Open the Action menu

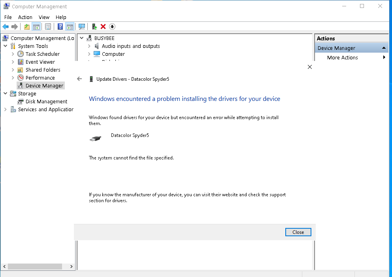[x=25, y=17]
